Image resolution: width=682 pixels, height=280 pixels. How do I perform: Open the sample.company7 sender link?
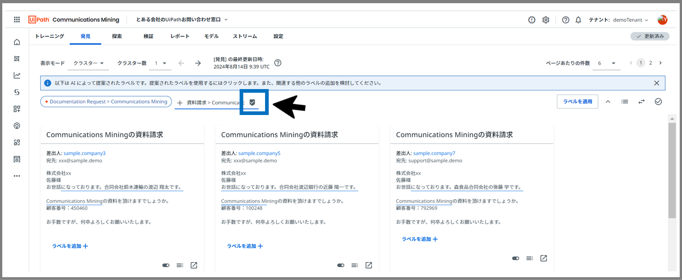[x=434, y=153]
